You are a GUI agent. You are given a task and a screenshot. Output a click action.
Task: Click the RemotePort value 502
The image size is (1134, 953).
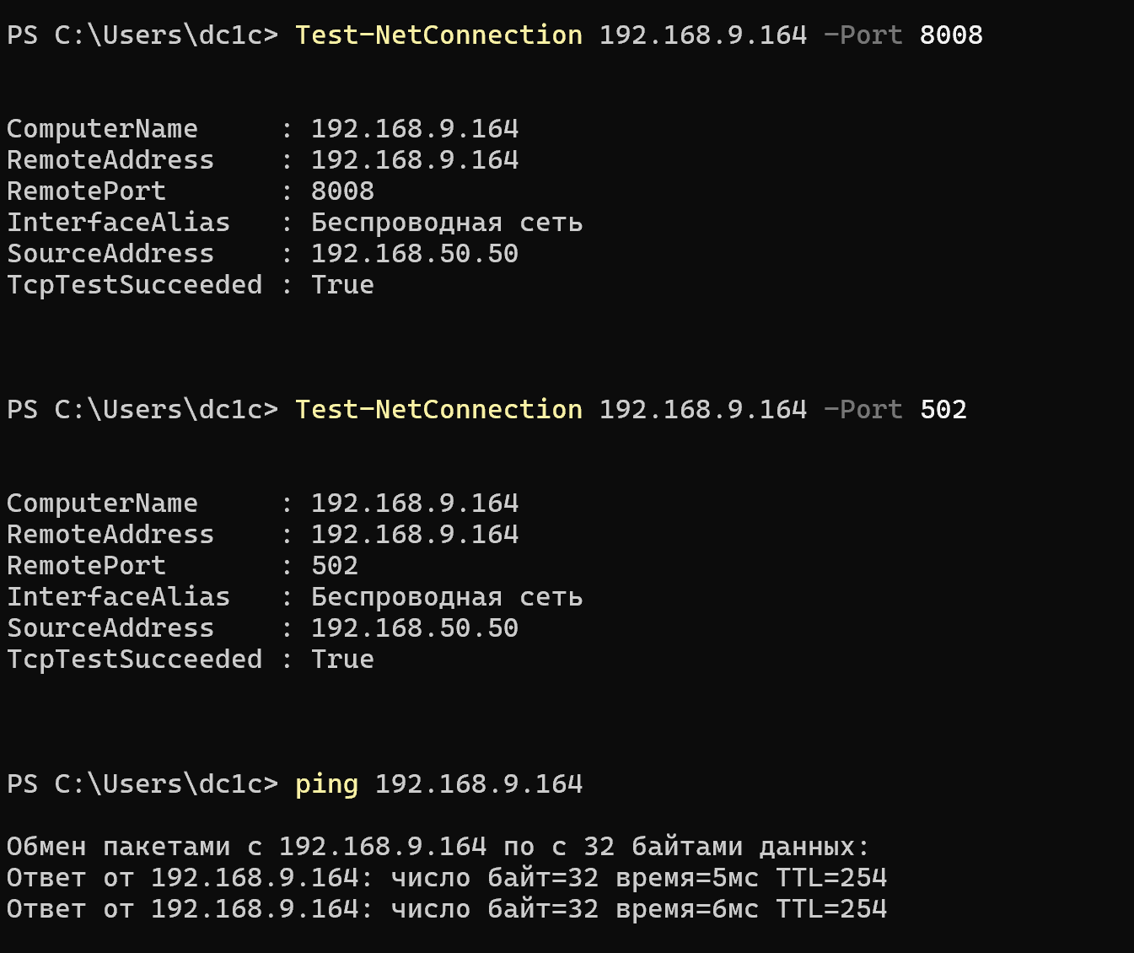point(335,566)
